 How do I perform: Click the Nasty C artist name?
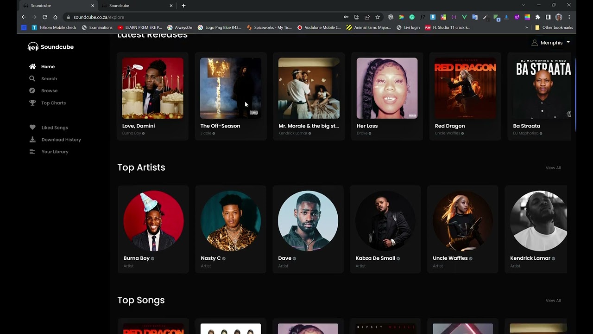tap(211, 258)
